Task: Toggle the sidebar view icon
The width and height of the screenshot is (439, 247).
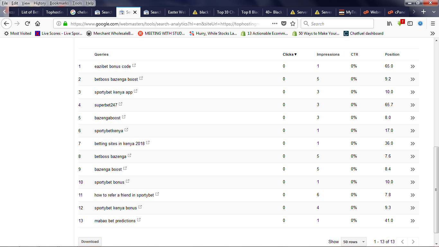Action: 410,23
